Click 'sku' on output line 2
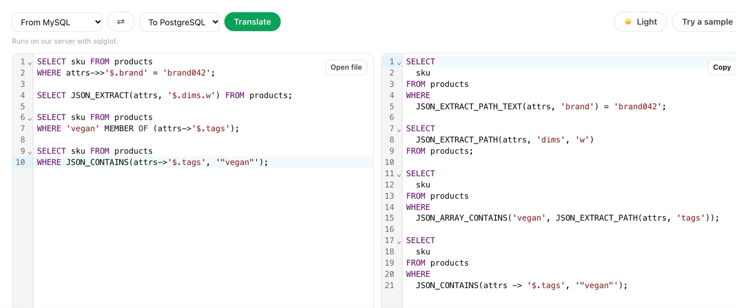The width and height of the screenshot is (736, 308). click(x=423, y=73)
